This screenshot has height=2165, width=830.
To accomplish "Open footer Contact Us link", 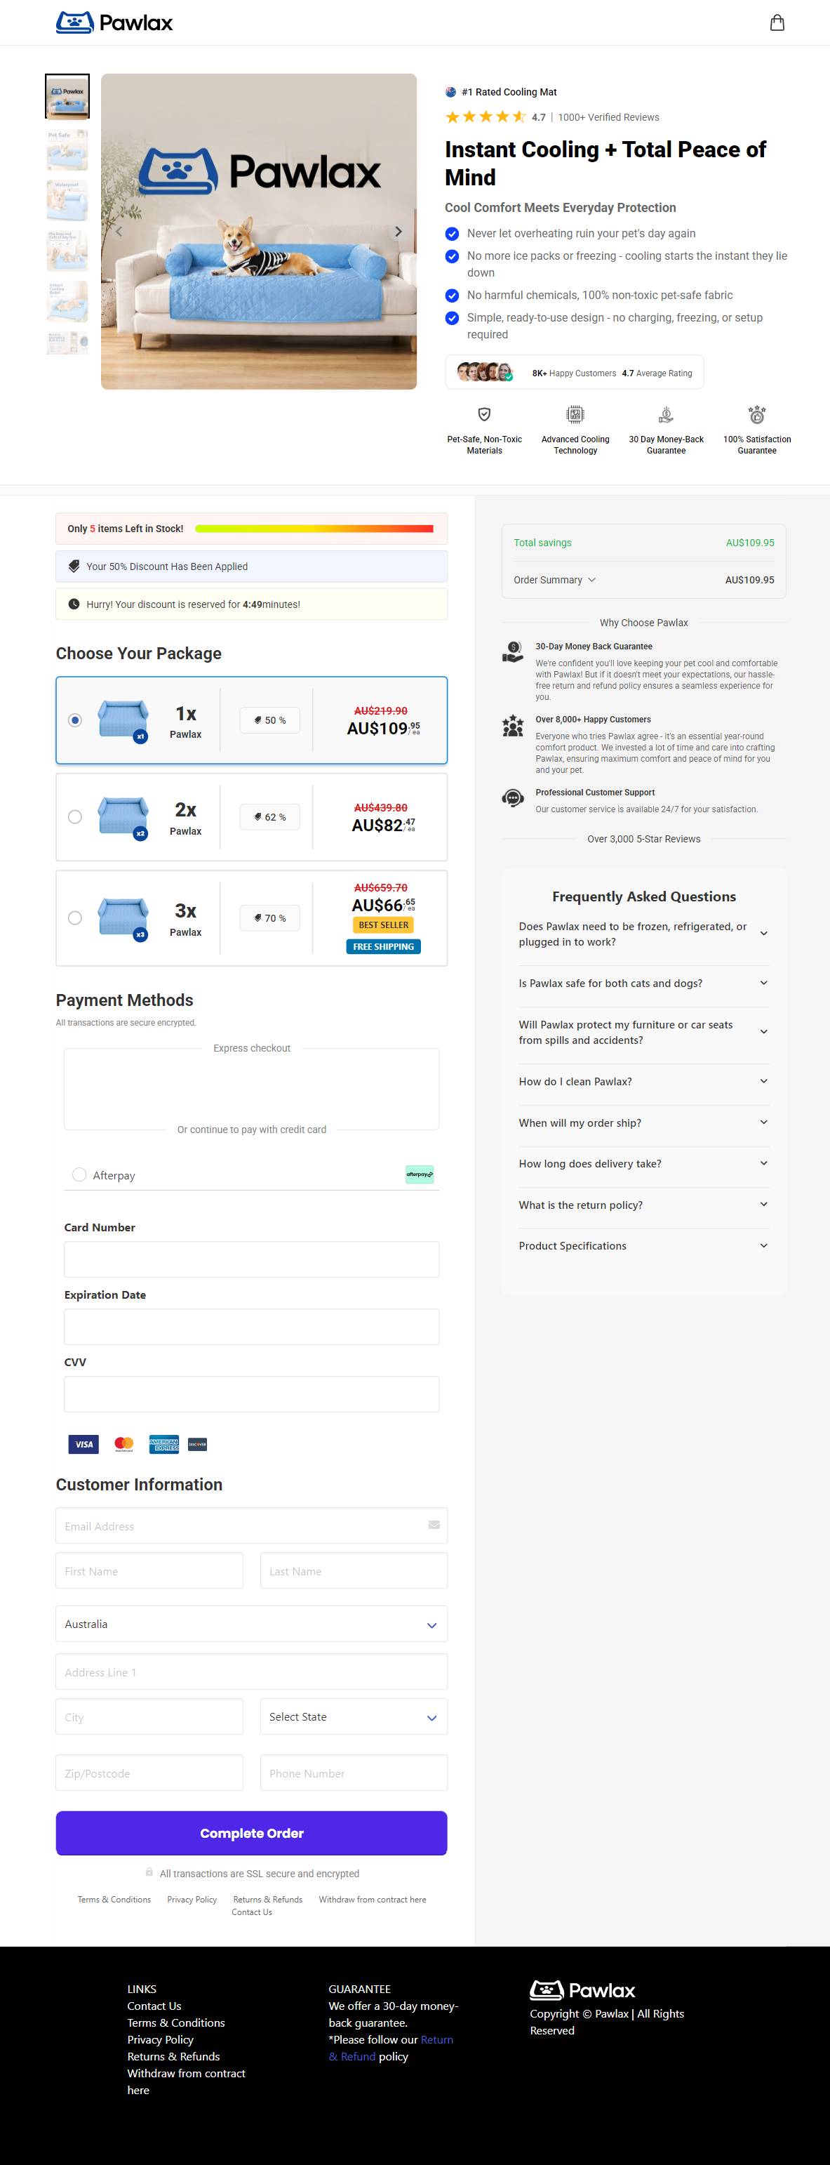I will (154, 2006).
